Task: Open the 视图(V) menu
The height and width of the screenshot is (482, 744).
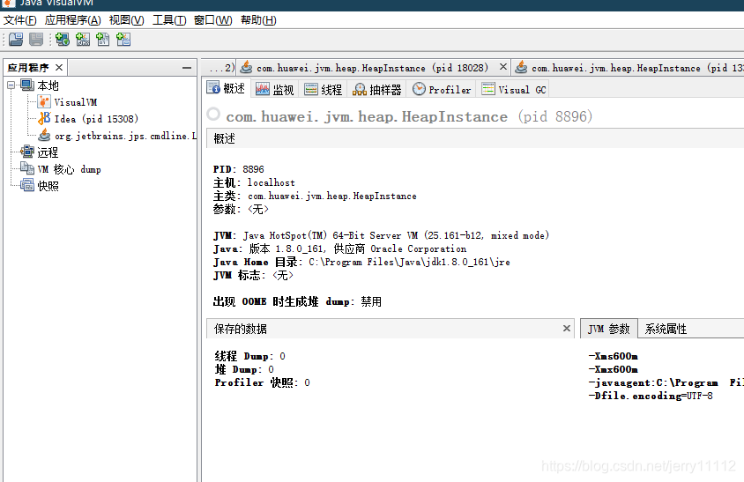Action: pos(127,20)
